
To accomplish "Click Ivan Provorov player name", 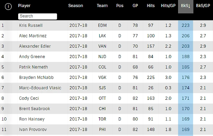I will tap(33, 130).
